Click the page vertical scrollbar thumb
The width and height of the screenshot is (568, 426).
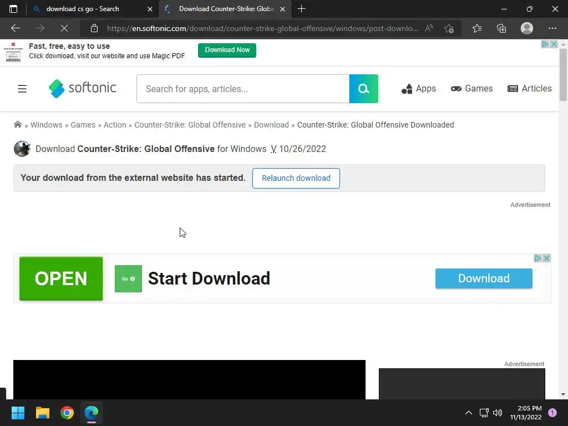tap(563, 74)
